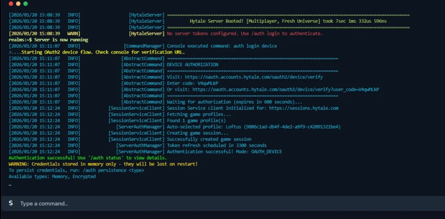Click the "Hytale Server Booted!" log message
This screenshot has height=219, width=445.
288,21
